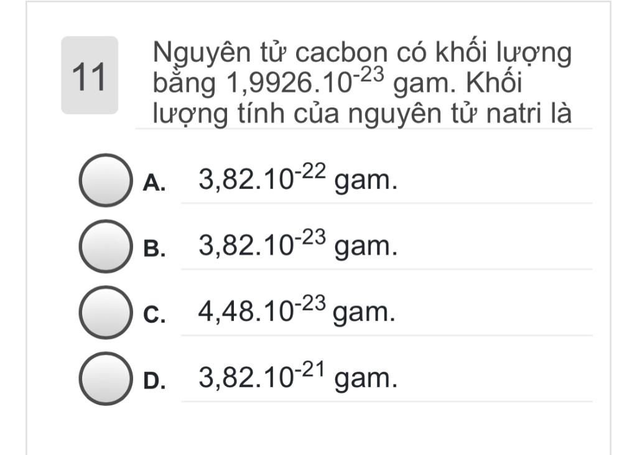Click the question number 11 badge
Viewport: 637px width, 455px height.
[90, 75]
